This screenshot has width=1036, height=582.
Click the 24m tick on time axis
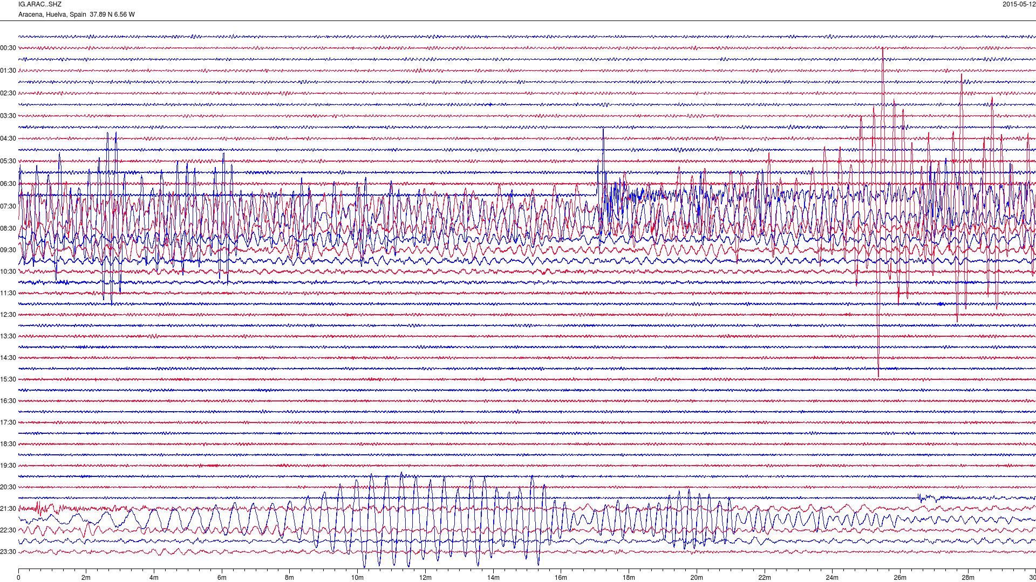pyautogui.click(x=832, y=578)
